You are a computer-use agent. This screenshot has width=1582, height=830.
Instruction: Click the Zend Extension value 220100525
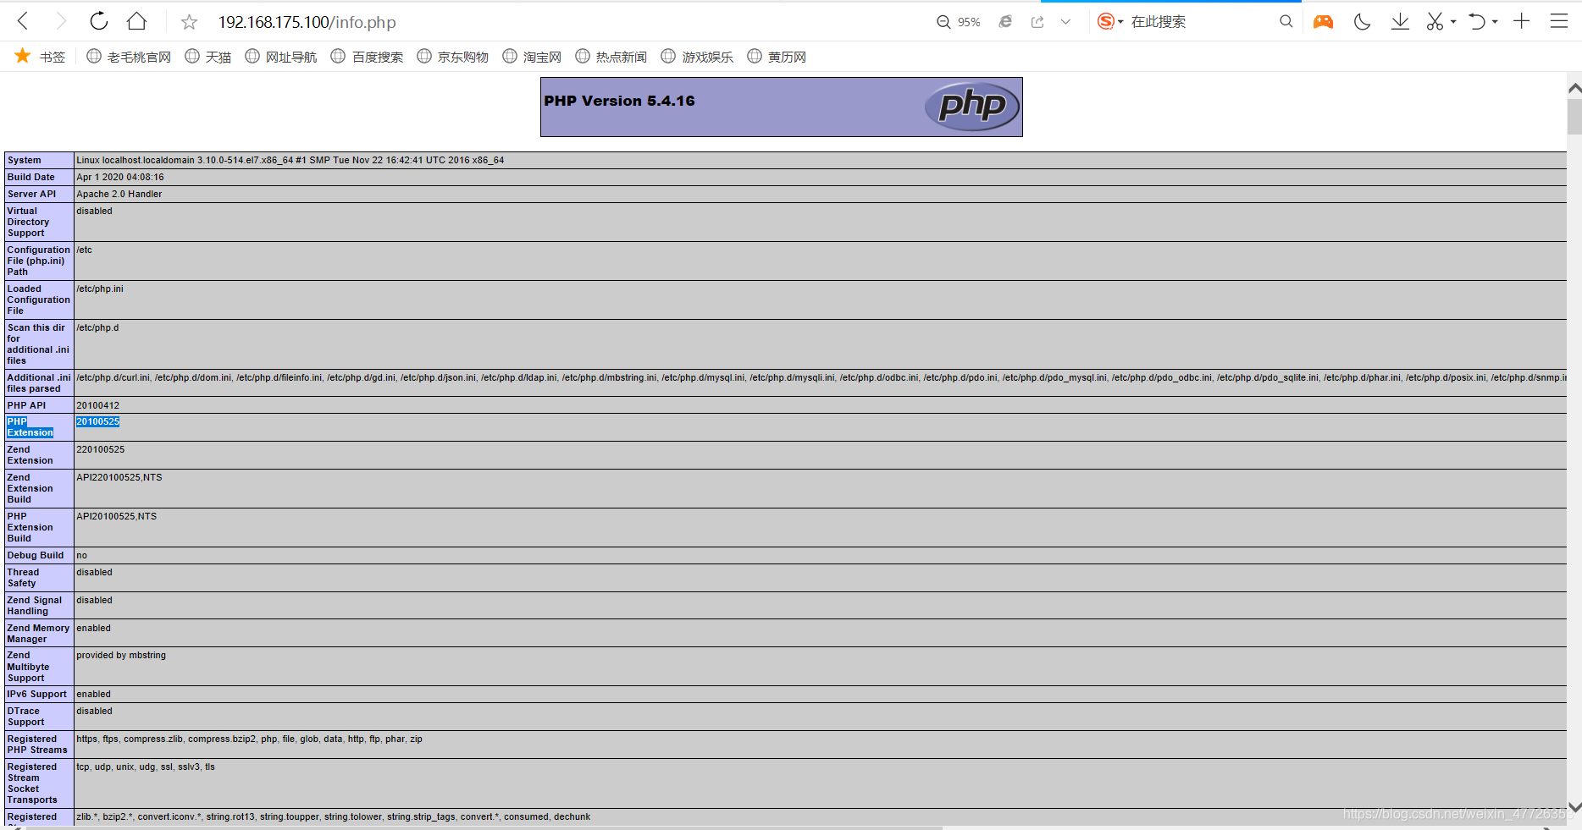(101, 449)
